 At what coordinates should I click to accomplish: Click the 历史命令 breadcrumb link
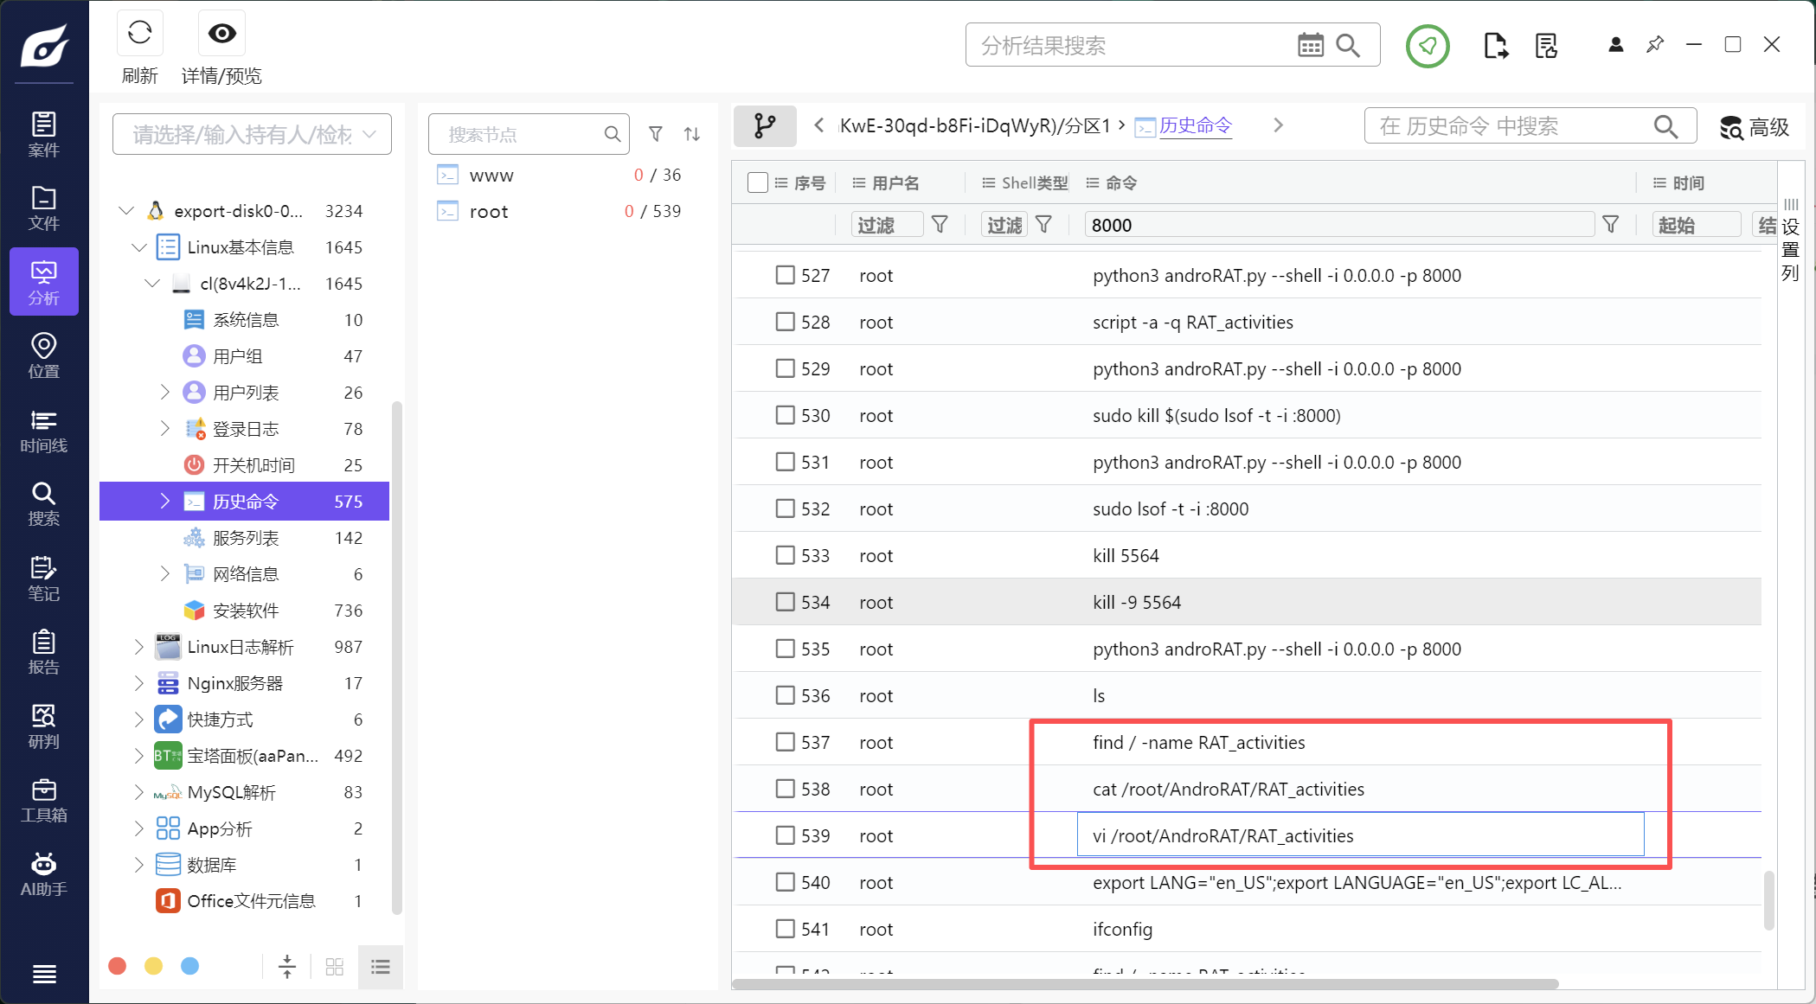pyautogui.click(x=1195, y=126)
